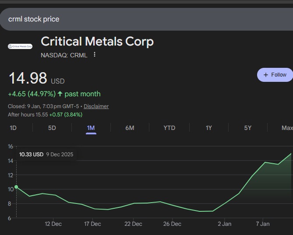
Task: Switch to the 1D chart range
Action: 13,128
